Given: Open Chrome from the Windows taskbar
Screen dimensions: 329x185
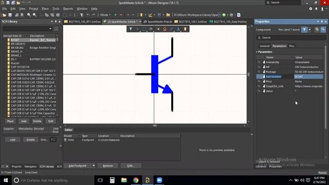Looking at the screenshot, I should tap(136, 180).
